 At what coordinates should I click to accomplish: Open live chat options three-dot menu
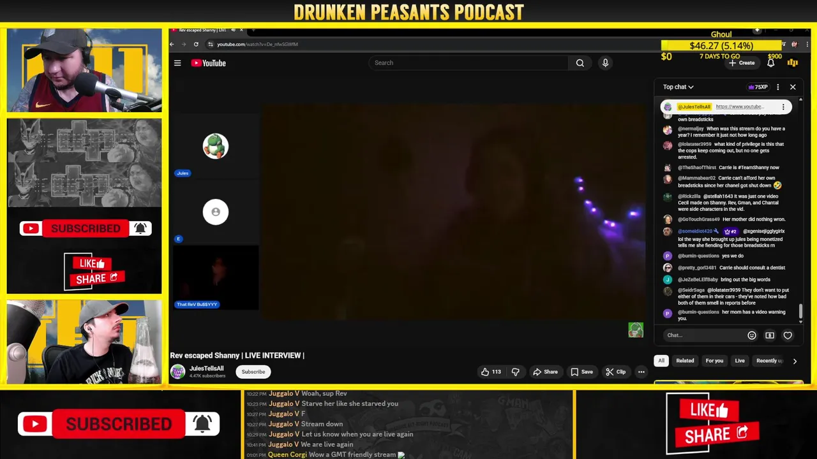(777, 87)
